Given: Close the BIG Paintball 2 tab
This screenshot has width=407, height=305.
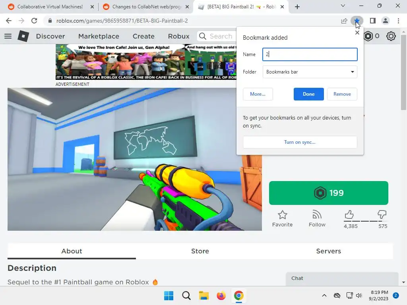Looking at the screenshot, I should (283, 7).
